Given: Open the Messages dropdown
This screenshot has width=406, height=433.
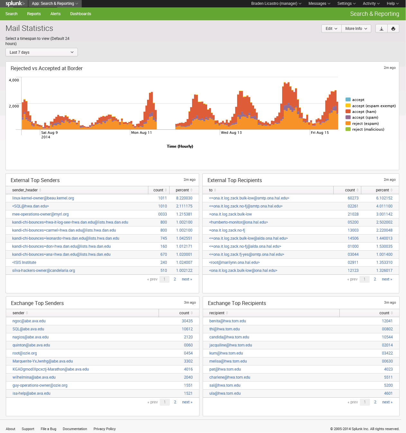Looking at the screenshot, I should (319, 4).
